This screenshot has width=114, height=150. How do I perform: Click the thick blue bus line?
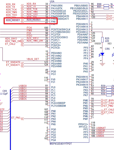(10, 120)
